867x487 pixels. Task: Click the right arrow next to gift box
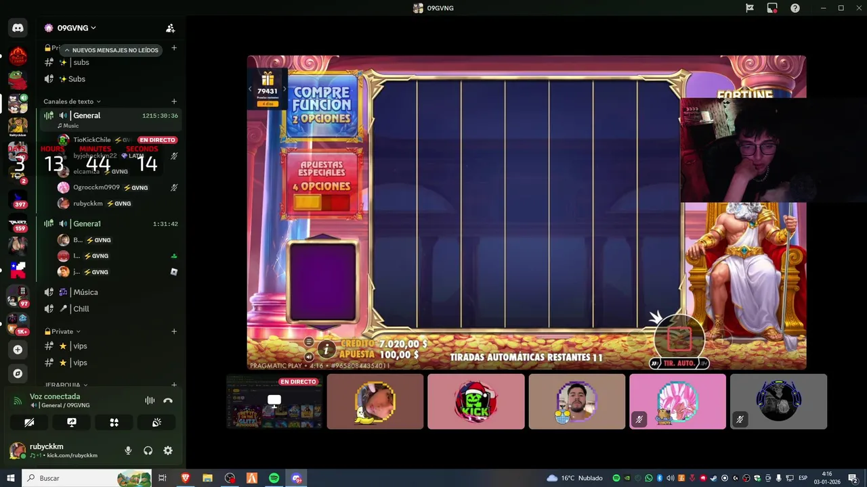click(x=284, y=89)
